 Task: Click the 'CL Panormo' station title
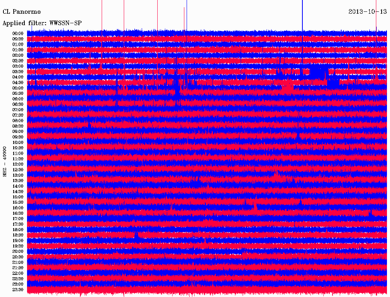pos(22,12)
